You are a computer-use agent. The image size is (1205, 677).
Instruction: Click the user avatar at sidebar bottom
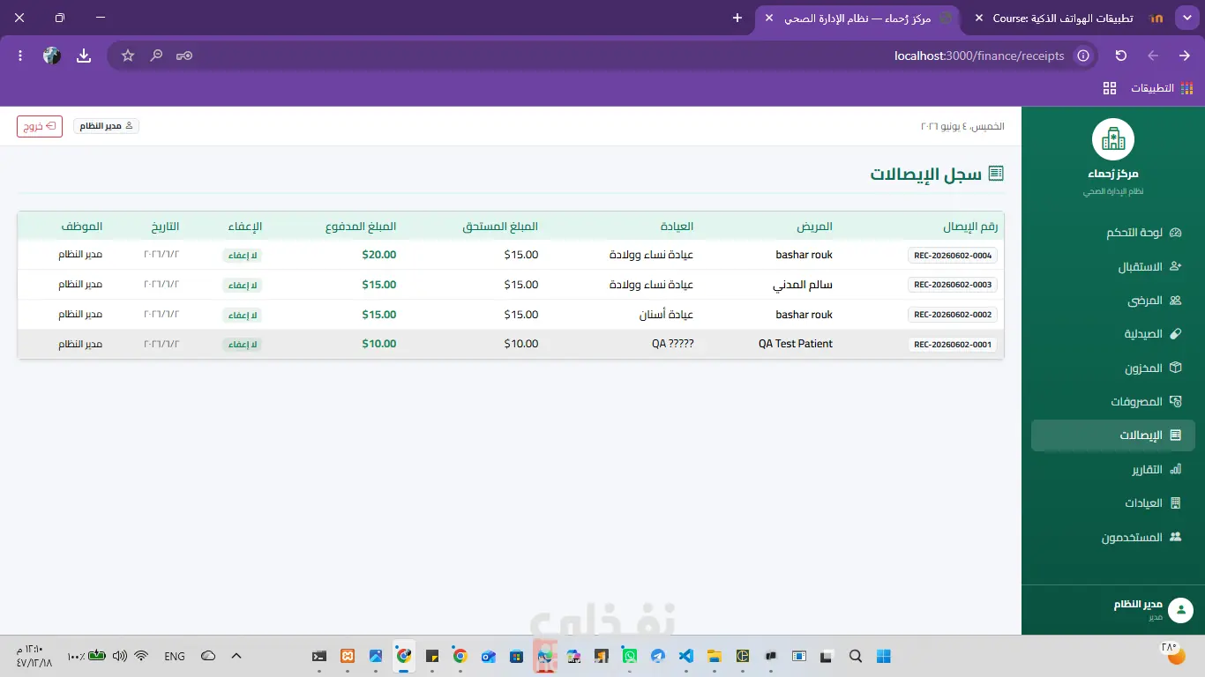click(x=1180, y=610)
